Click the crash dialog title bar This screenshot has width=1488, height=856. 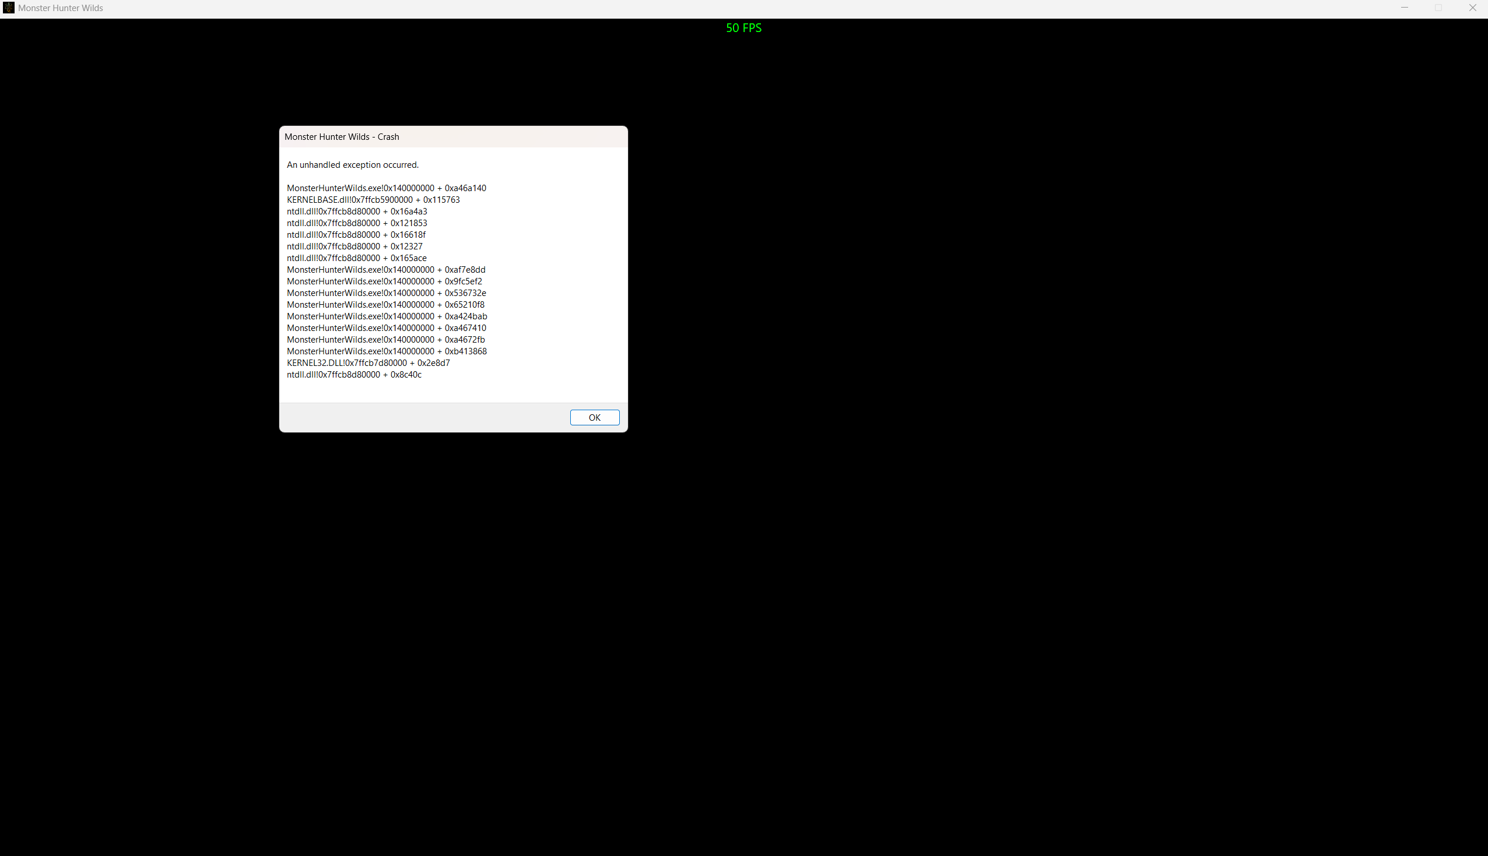(453, 137)
